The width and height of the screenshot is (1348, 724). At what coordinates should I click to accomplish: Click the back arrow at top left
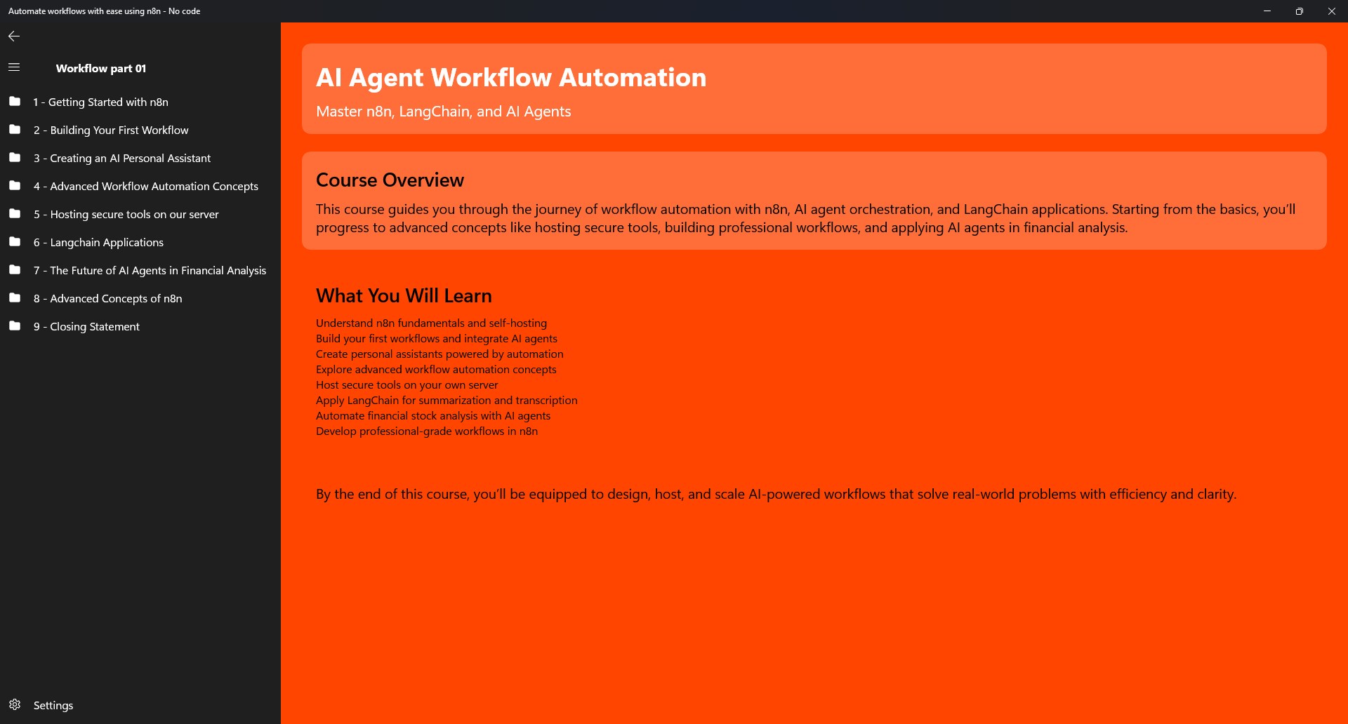click(13, 36)
